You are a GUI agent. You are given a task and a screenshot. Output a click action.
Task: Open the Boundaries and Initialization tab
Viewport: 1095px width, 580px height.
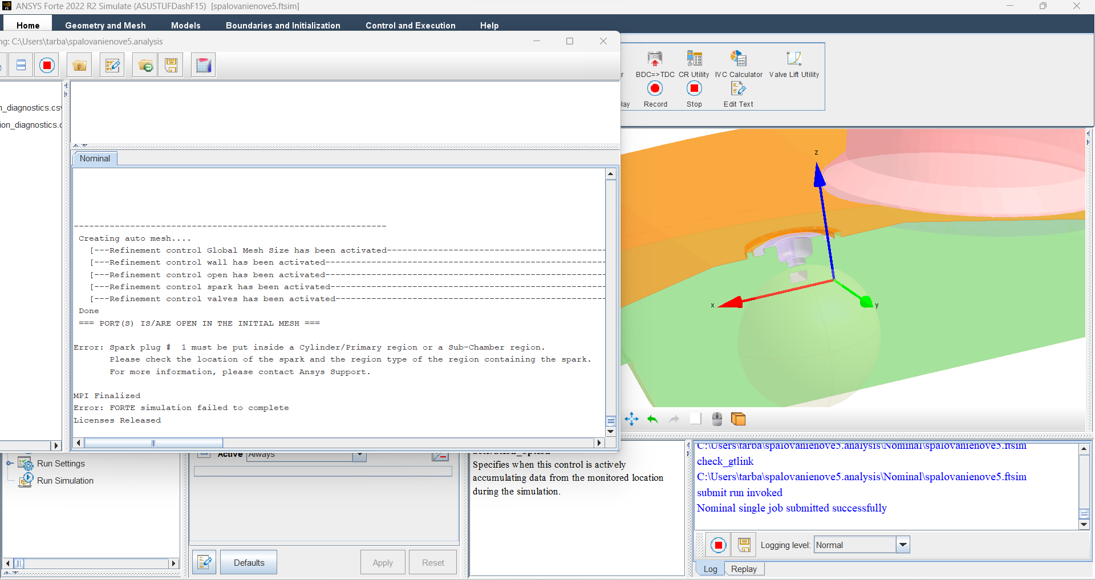(x=283, y=25)
